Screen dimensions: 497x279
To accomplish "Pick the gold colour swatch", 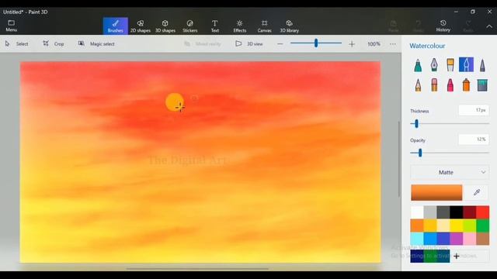I will (x=430, y=226).
